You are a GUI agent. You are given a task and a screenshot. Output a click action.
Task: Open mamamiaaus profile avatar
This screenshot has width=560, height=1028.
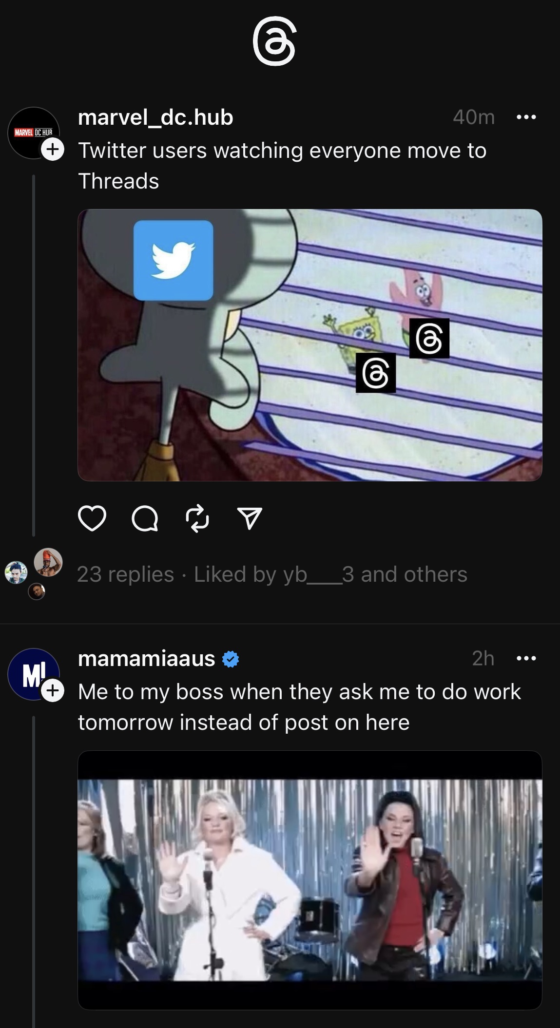32,673
